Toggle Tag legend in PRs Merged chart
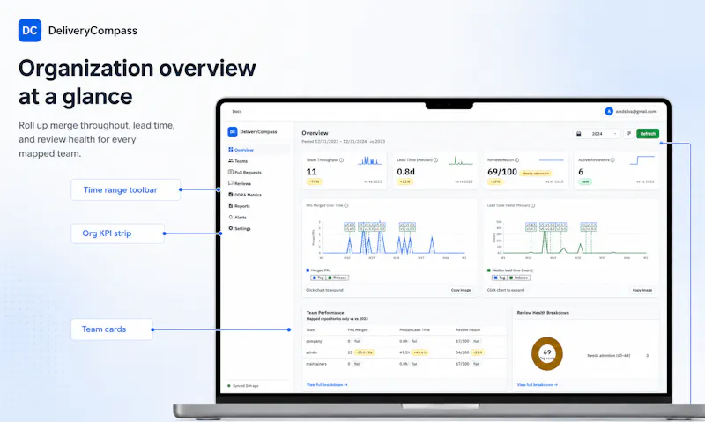This screenshot has width=705, height=422. pos(318,278)
